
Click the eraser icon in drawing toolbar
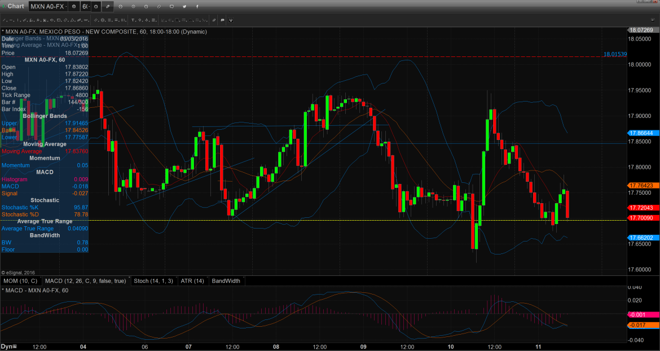coord(214,20)
